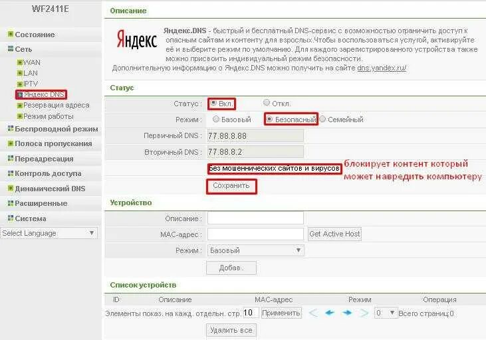Click the green icon next to Состояние
This screenshot has width=486, height=340.
tap(11, 34)
